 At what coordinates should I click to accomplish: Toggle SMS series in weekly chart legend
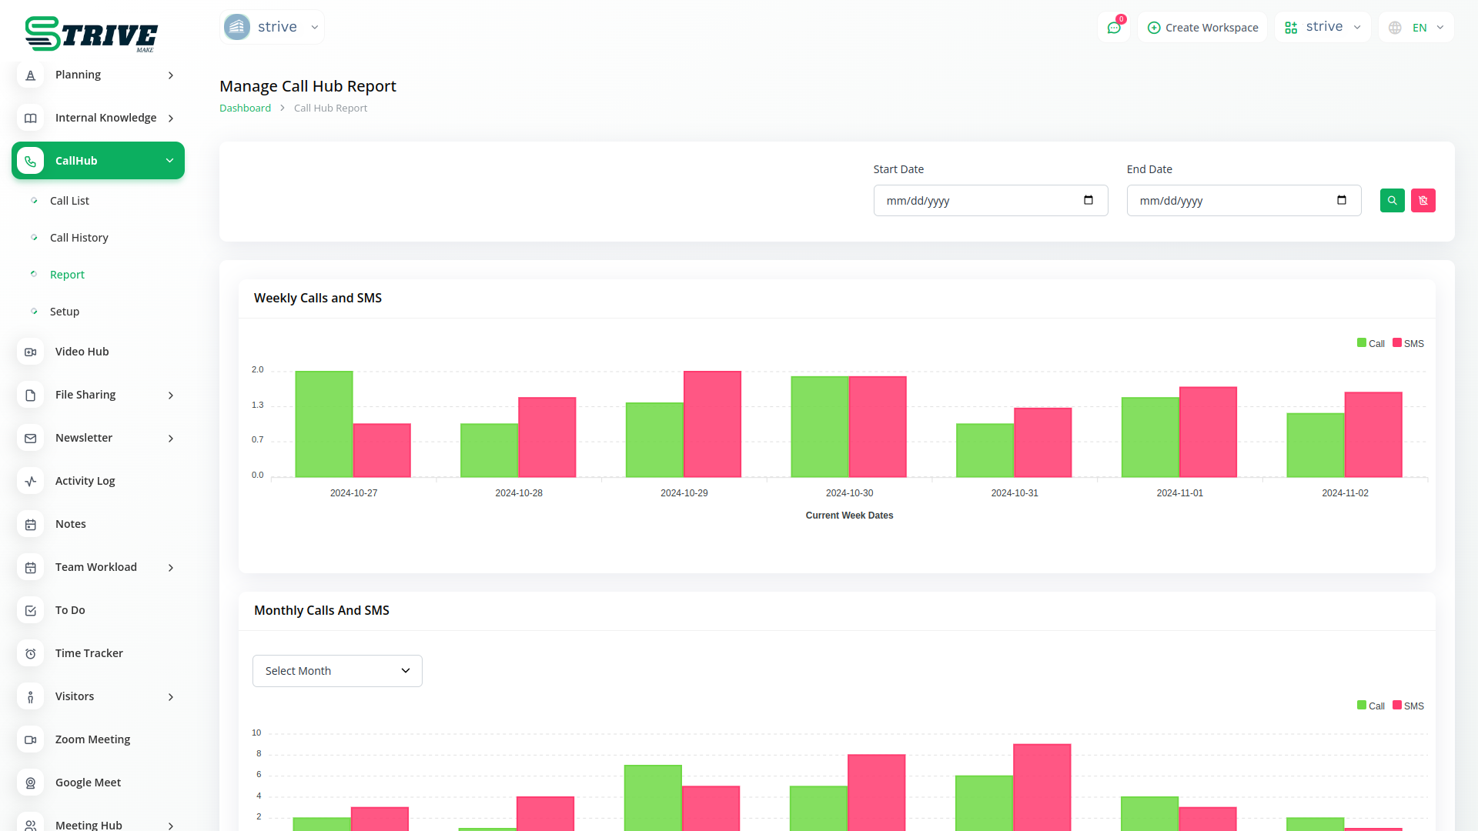pos(1408,343)
